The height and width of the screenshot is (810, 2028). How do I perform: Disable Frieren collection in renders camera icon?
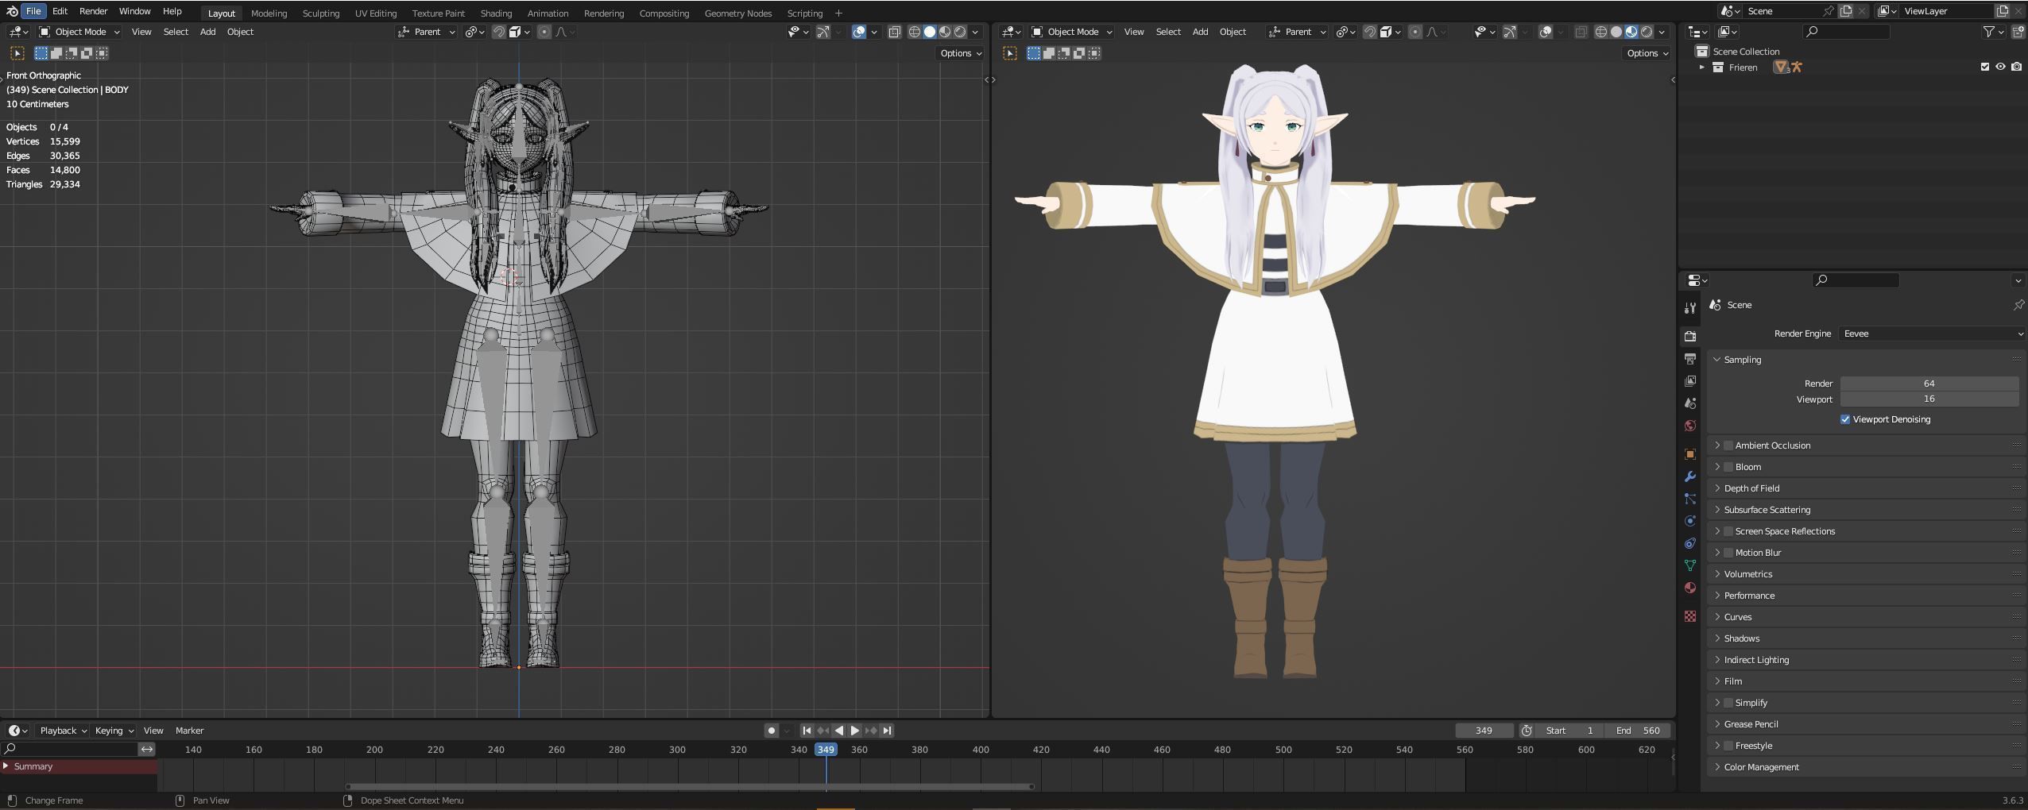pos(2017,67)
